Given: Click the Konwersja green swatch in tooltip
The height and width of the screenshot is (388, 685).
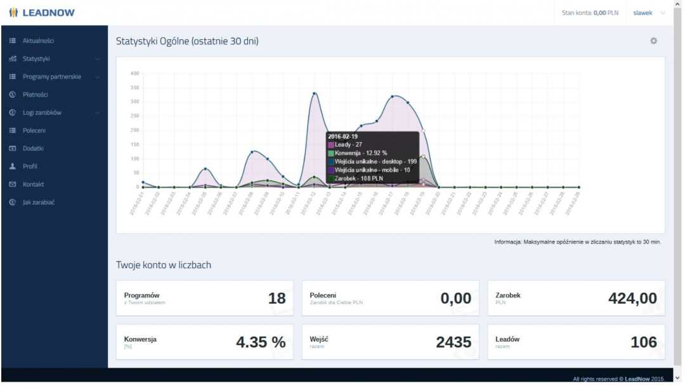Looking at the screenshot, I should 331,153.
